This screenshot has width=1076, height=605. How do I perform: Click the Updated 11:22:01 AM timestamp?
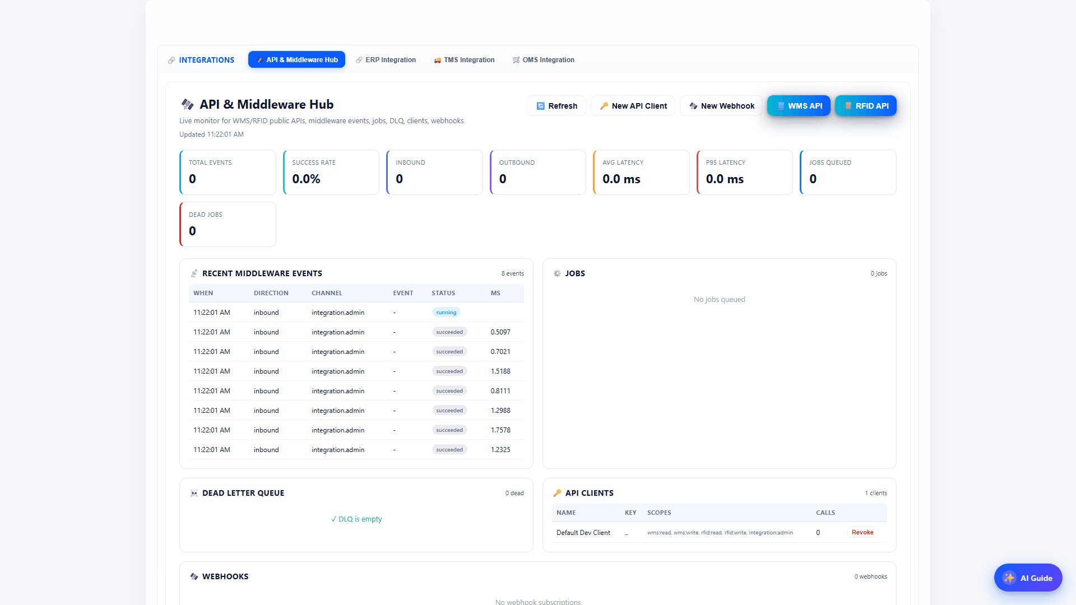[x=211, y=134]
